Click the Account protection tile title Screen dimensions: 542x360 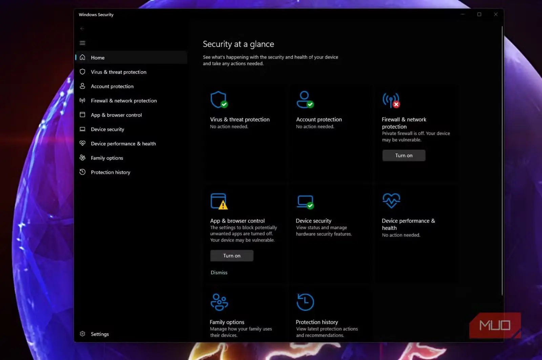coord(319,119)
